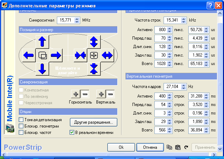Viewport: 224px width, 159px height.
Task: Click up spinner of Синхросигнал MHz field
Action: tap(77, 19)
